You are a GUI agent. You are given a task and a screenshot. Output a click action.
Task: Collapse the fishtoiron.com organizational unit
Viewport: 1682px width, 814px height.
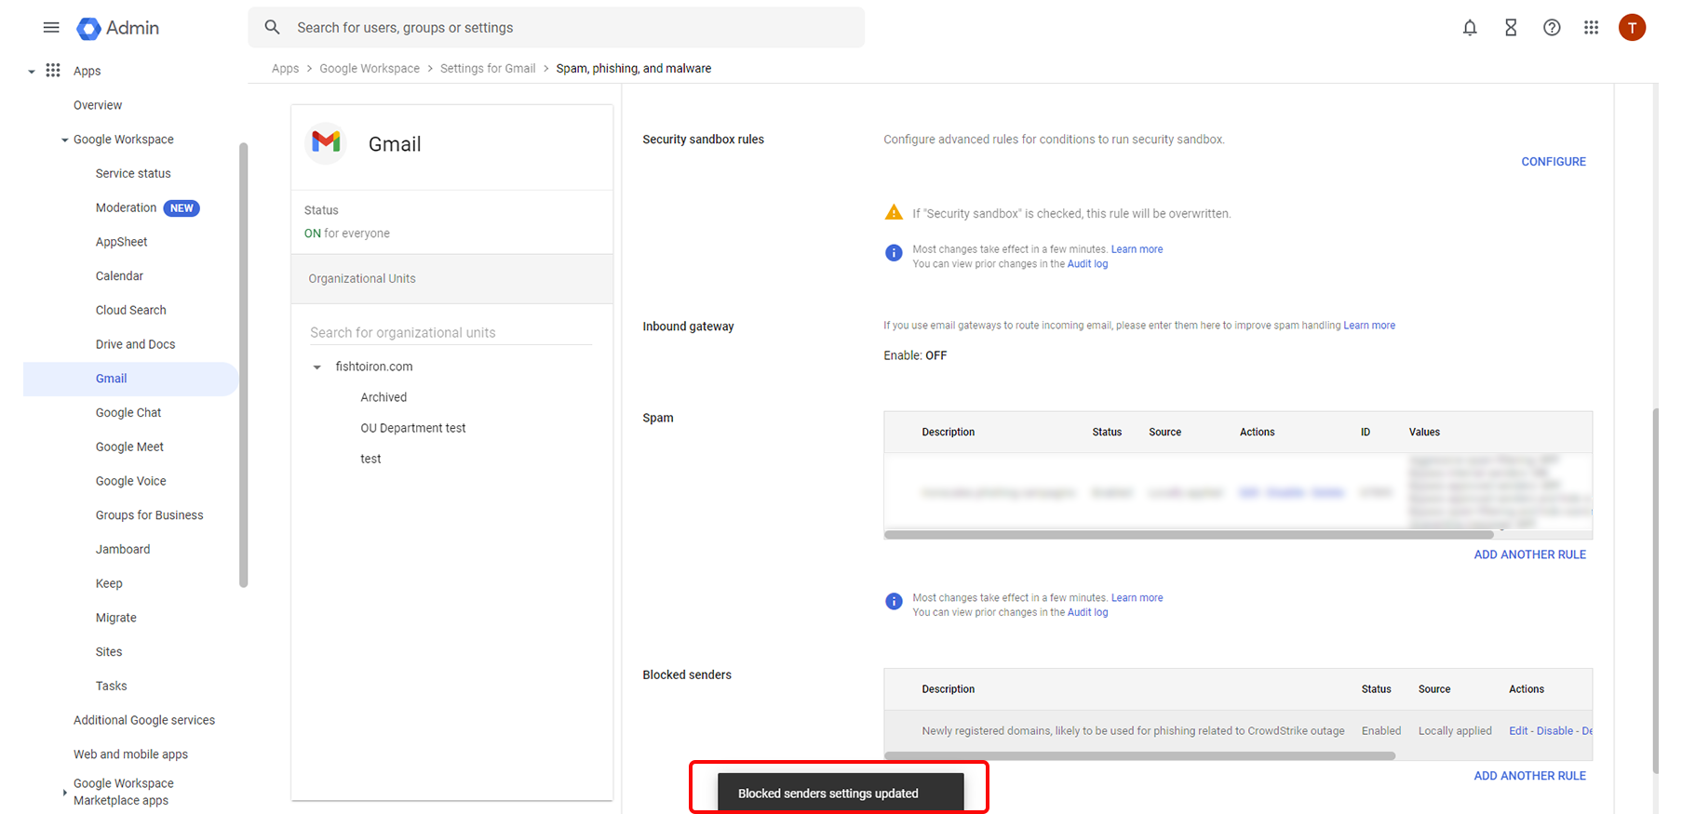317,367
